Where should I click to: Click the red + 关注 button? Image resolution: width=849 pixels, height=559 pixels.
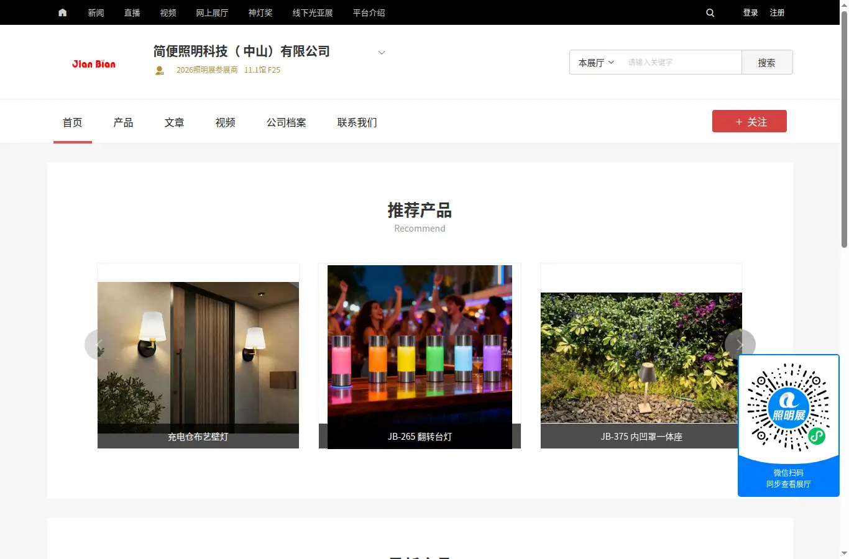click(x=750, y=121)
